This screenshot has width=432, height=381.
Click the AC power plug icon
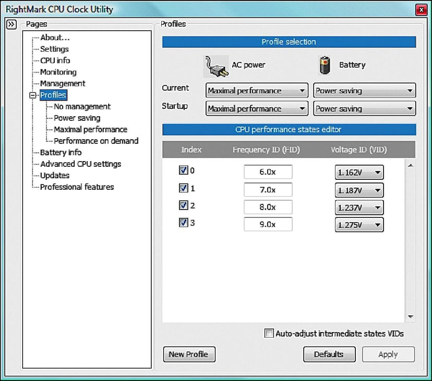point(214,66)
